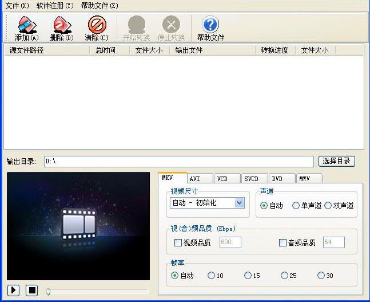Stop the preview playback
Screen dimensions: 370x302
click(x=31, y=290)
